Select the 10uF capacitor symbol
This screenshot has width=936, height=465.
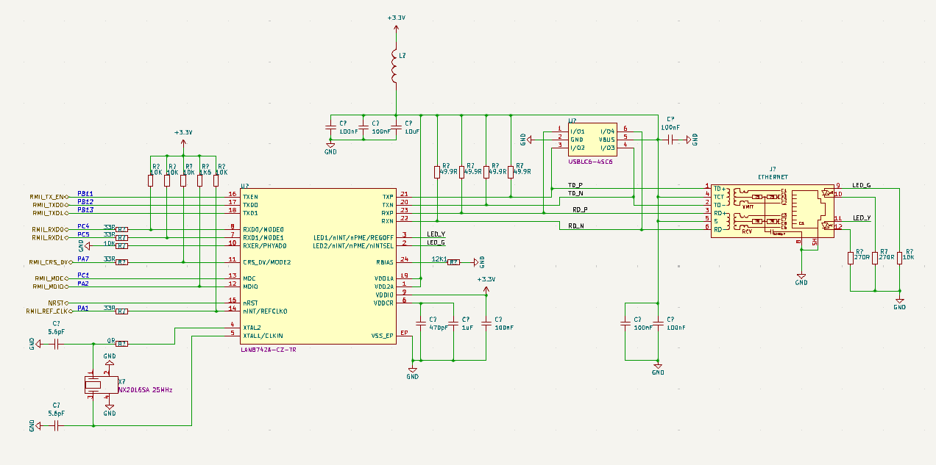click(396, 127)
